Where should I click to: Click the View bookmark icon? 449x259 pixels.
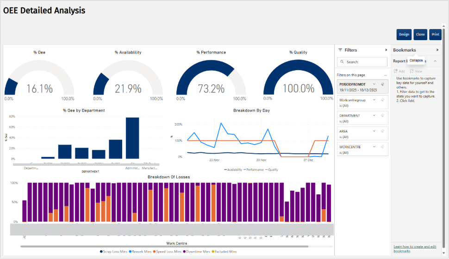pyautogui.click(x=412, y=71)
